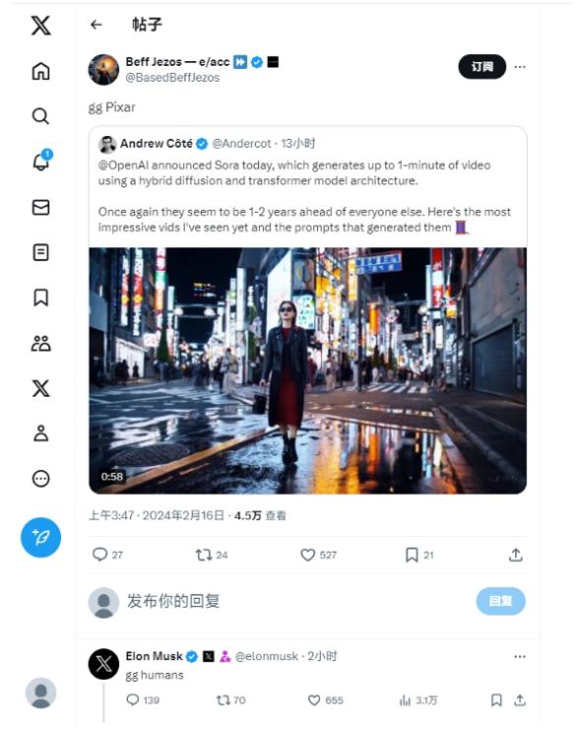
Task: Play the 0:58 Sora street video
Action: point(307,370)
